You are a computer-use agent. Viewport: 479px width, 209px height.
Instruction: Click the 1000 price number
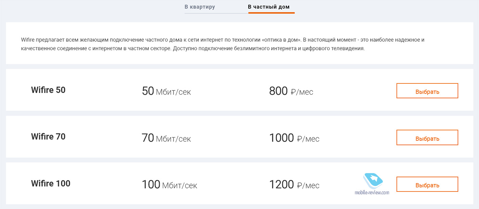[281, 138]
